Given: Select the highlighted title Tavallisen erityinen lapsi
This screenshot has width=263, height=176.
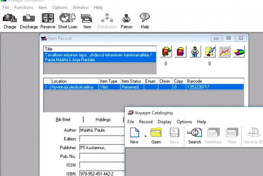Looking at the screenshot, I should [100, 57].
